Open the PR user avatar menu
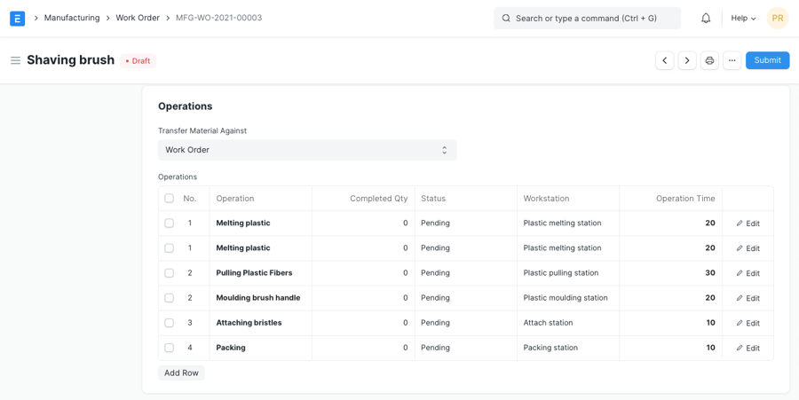Viewport: 799px width, 400px height. (777, 18)
